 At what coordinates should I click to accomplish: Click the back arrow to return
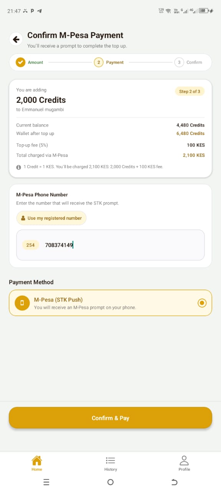coord(16,38)
